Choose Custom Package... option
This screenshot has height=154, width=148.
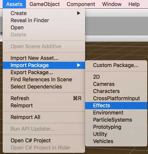coord(116,65)
